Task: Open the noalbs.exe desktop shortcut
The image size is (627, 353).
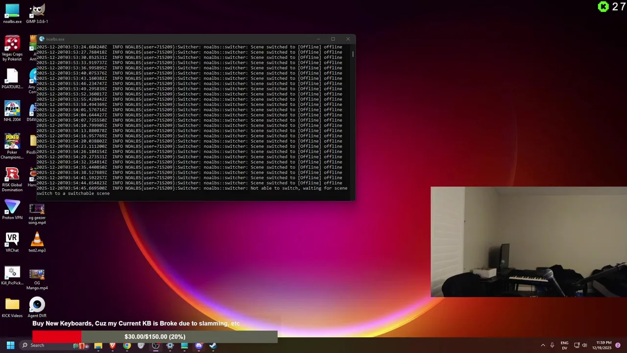Action: [12, 14]
